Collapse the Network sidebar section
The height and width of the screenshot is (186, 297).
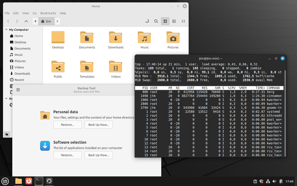coord(6,98)
